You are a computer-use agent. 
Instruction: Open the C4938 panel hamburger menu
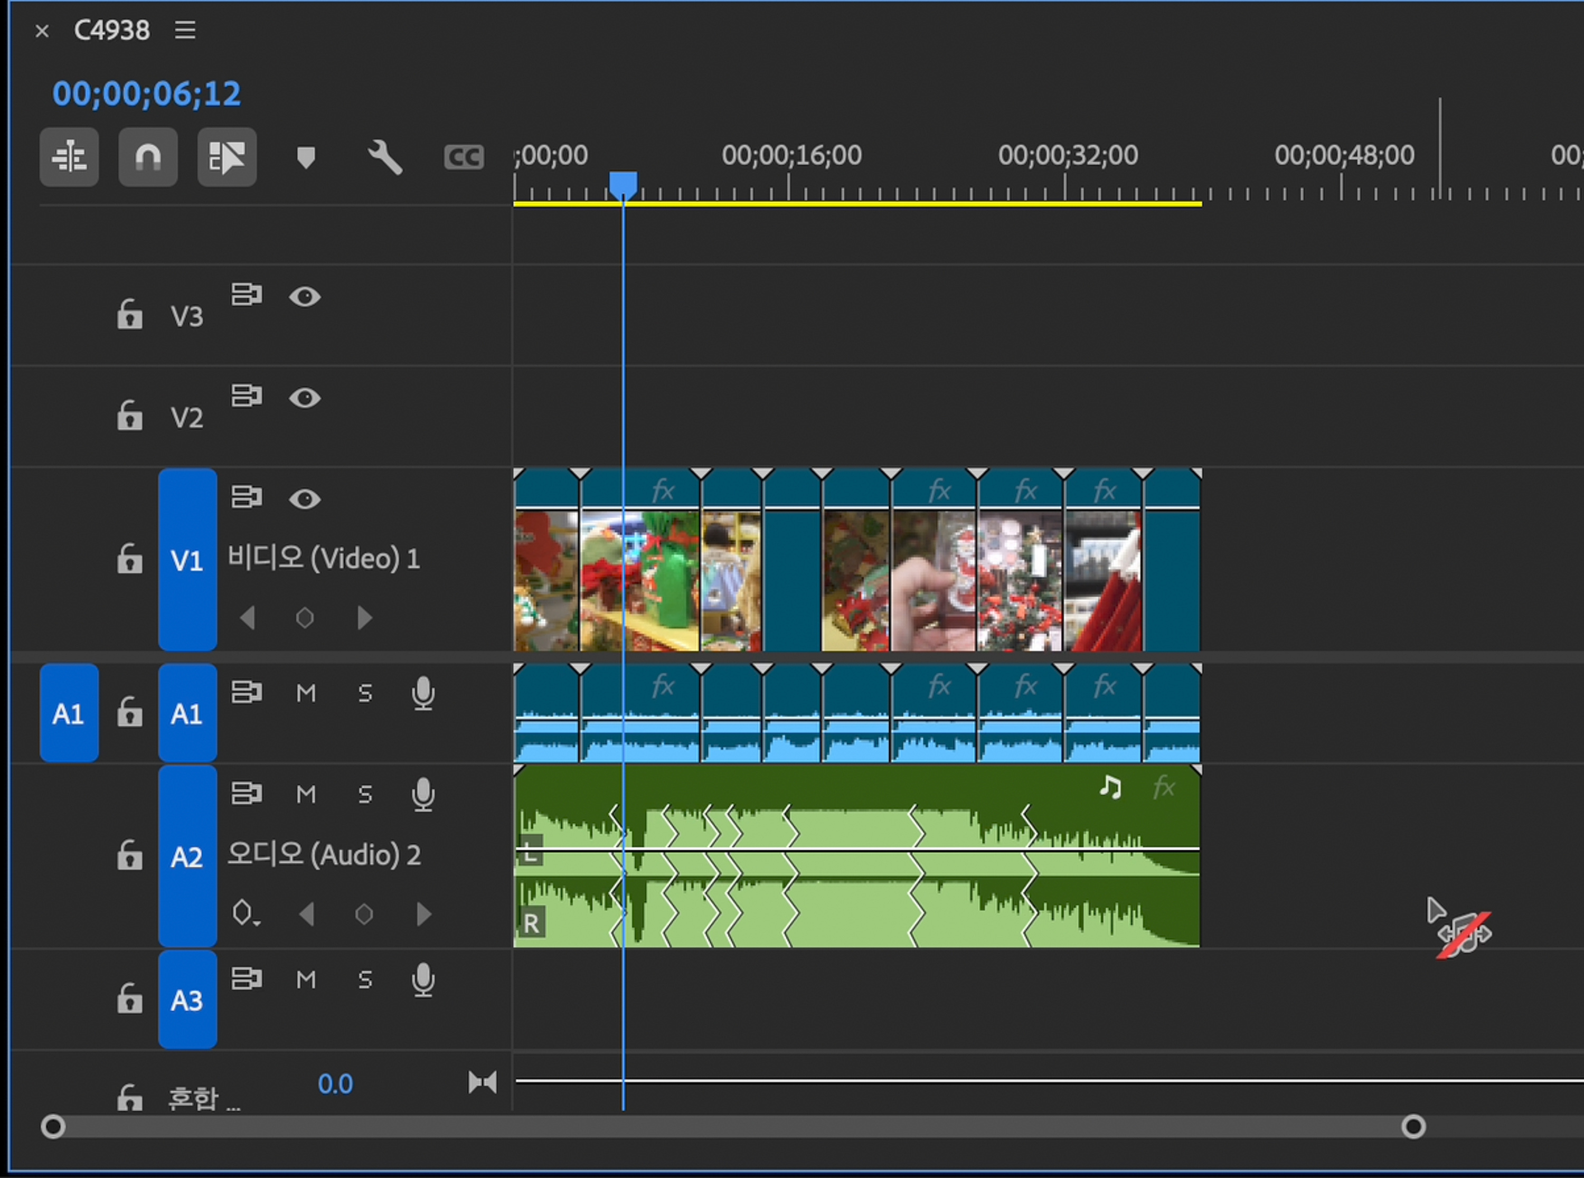pyautogui.click(x=185, y=30)
